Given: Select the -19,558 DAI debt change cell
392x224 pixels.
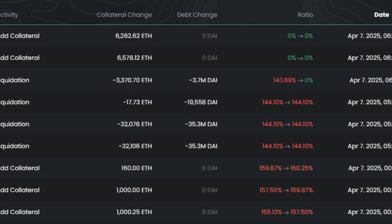Looking at the screenshot, I should coord(201,102).
